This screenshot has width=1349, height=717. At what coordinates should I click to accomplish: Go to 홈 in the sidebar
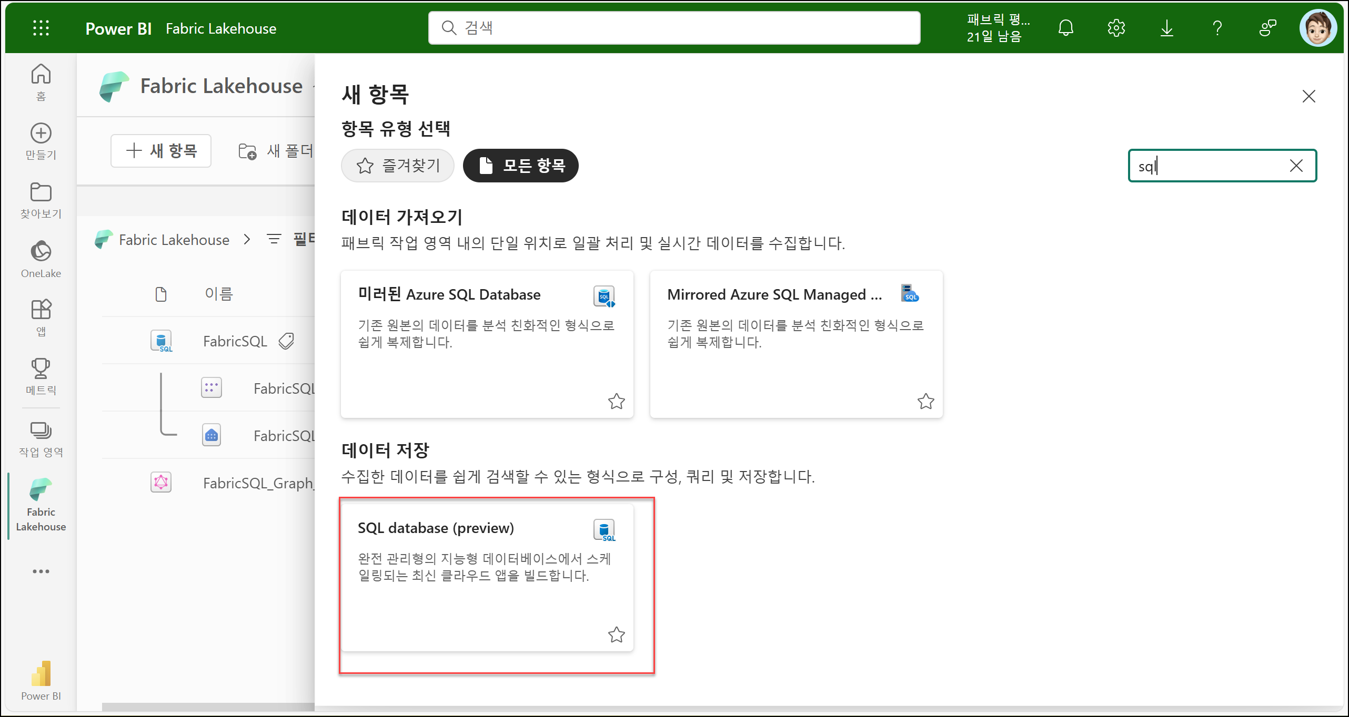tap(41, 82)
